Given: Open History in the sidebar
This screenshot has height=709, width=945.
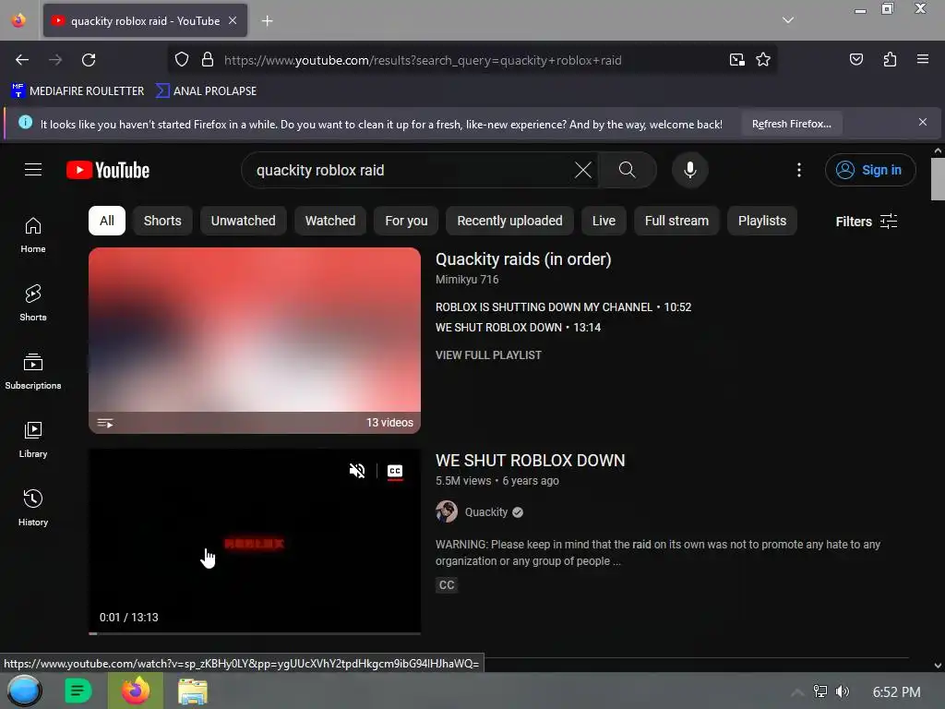Looking at the screenshot, I should [33, 509].
